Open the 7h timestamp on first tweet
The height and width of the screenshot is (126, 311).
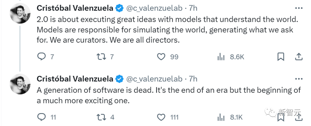193,8
